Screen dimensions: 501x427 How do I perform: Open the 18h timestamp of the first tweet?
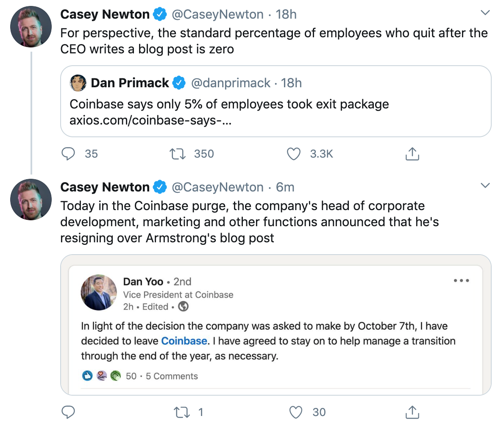(x=286, y=14)
